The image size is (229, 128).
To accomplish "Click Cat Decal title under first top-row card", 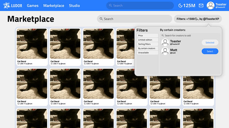I will click(21, 61).
